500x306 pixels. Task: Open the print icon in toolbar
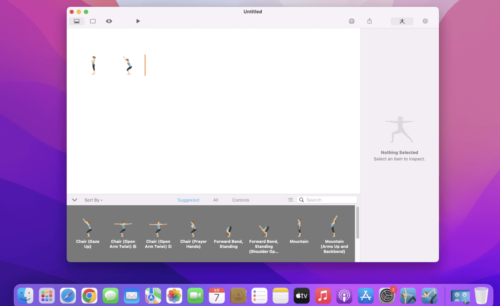tap(352, 21)
